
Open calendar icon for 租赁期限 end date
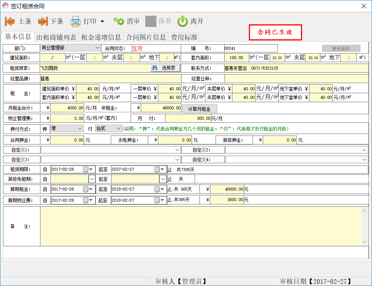[157, 169]
